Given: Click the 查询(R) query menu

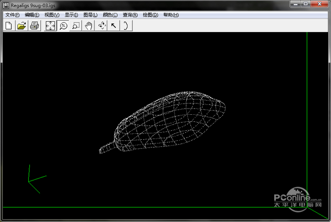Looking at the screenshot, I should tap(130, 15).
